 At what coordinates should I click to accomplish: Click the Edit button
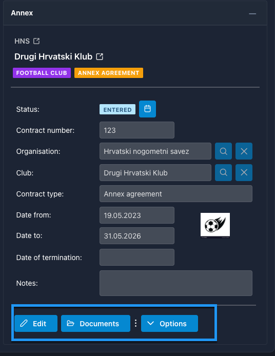pos(36,323)
